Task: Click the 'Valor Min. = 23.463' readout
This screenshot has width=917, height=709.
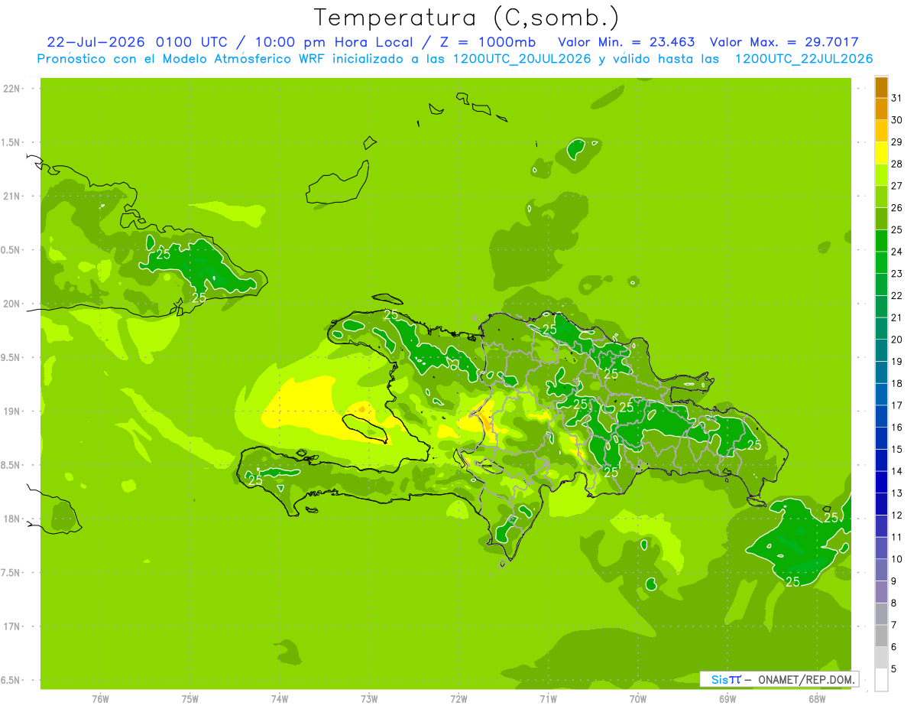Action: [x=626, y=42]
